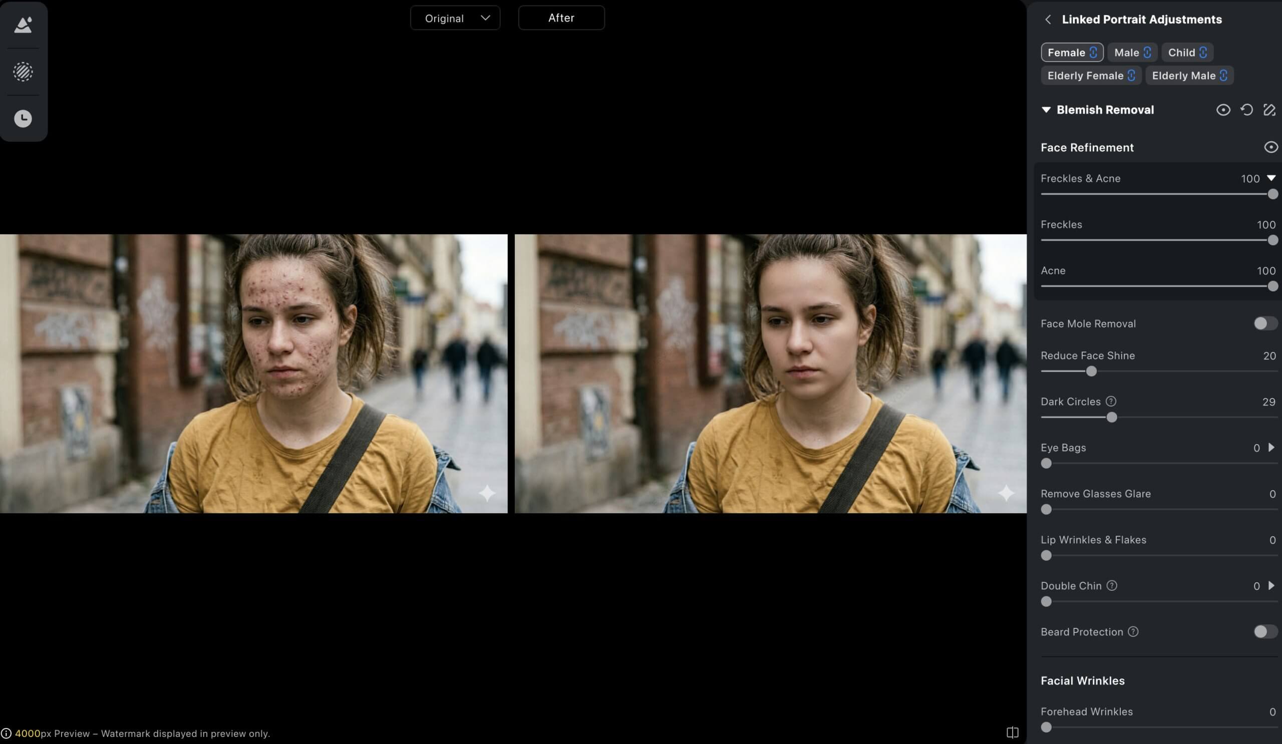Click the split compare view icon
Viewport: 1282px width, 744px height.
pyautogui.click(x=1013, y=732)
